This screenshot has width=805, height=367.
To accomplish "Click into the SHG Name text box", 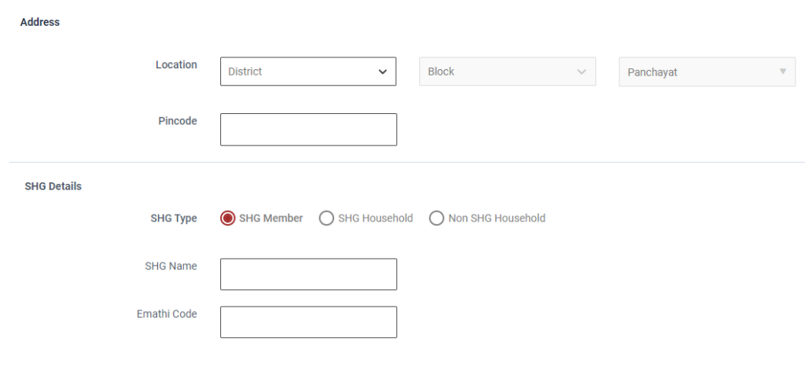I will pyautogui.click(x=308, y=274).
